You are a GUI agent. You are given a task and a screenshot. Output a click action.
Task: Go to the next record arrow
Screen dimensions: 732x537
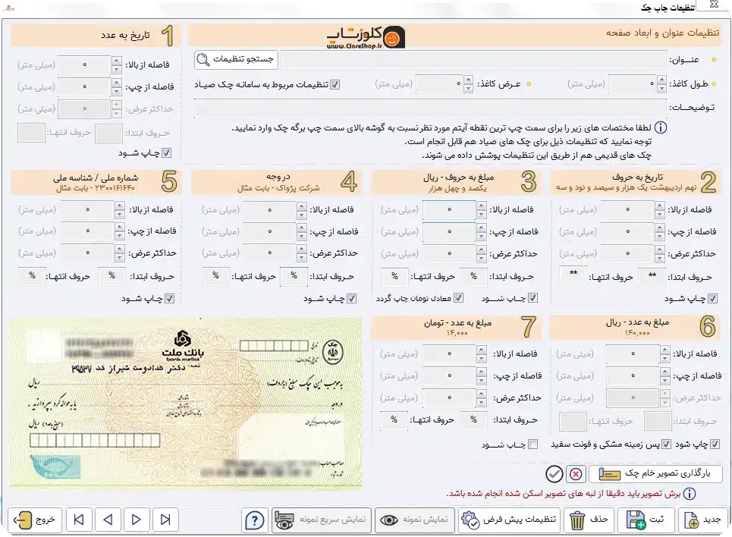[137, 520]
